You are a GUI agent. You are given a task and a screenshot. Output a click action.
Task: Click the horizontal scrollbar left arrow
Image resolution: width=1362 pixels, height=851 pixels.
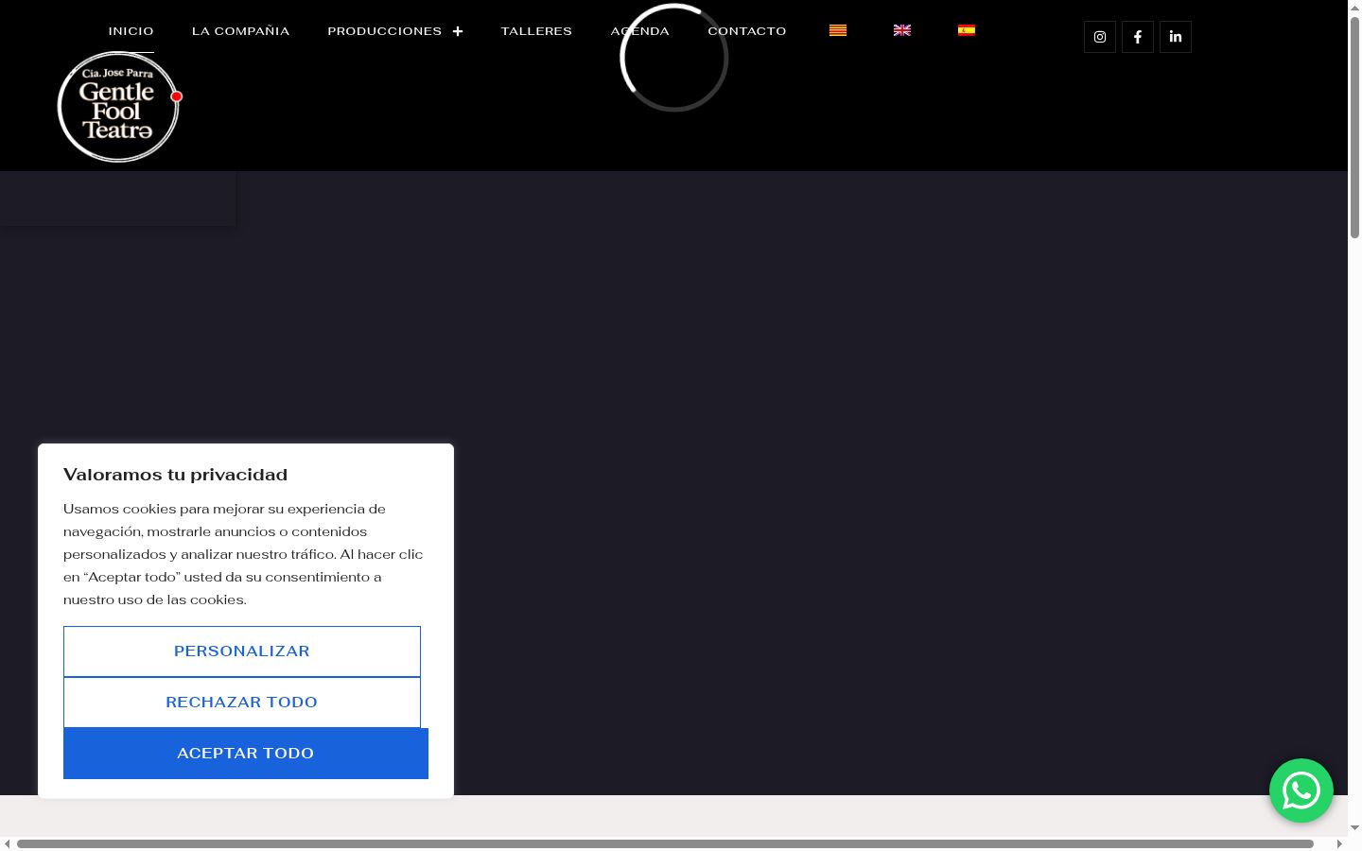pos(8,843)
